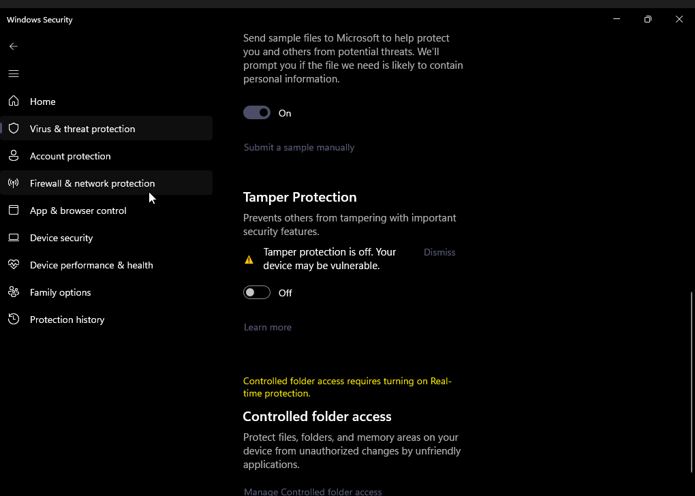Dismiss the tamper protection warning
Image resolution: width=695 pixels, height=496 pixels.
pos(439,252)
